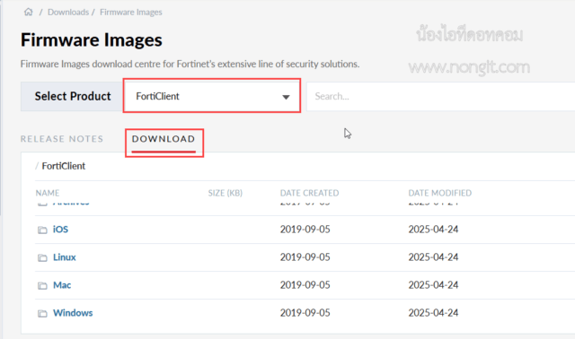Viewport: 575px width, 339px height.
Task: Switch to the Download tab
Action: pos(164,139)
